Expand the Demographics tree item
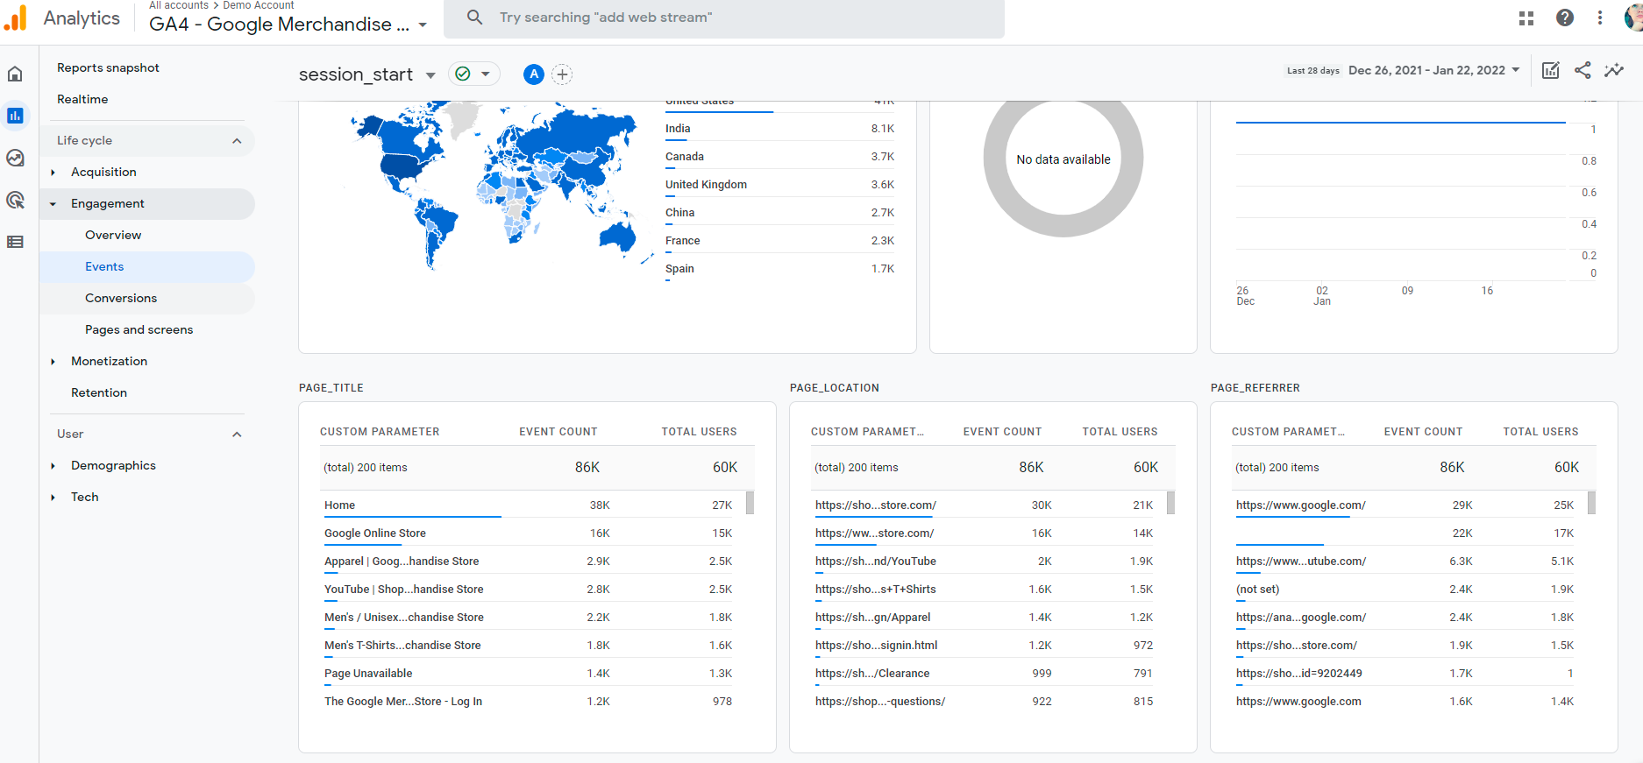The image size is (1643, 763). click(53, 466)
